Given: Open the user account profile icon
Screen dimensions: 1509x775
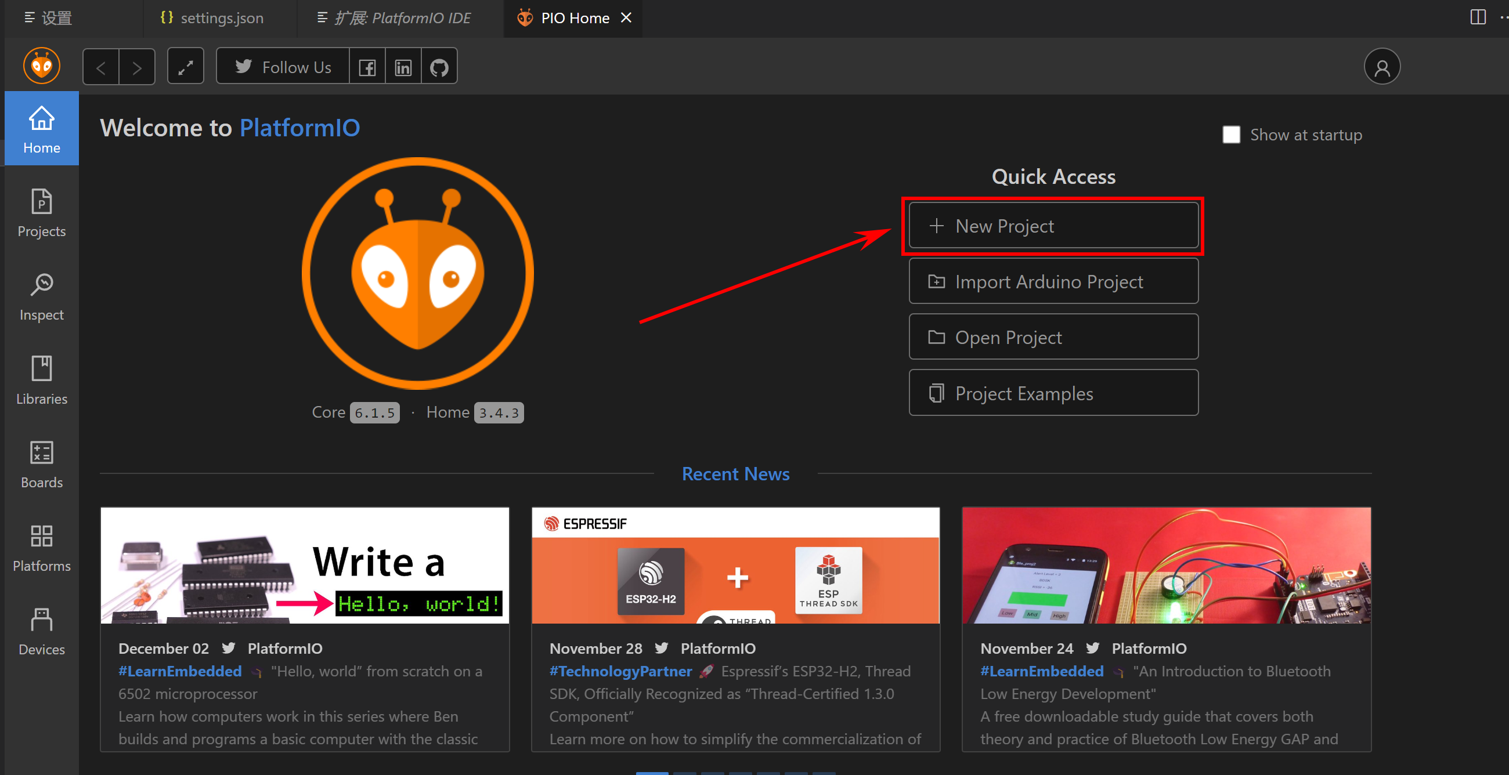Looking at the screenshot, I should (x=1381, y=67).
